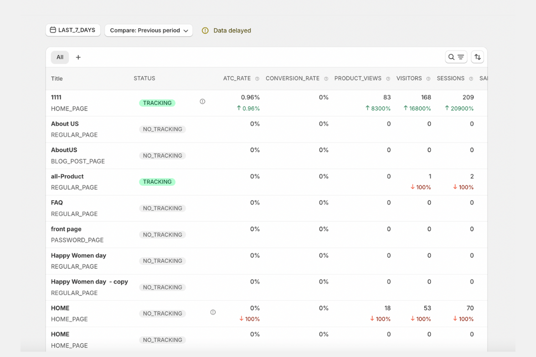Expand the Compare: Previous period dropdown
This screenshot has height=357, width=536.
pyautogui.click(x=149, y=31)
